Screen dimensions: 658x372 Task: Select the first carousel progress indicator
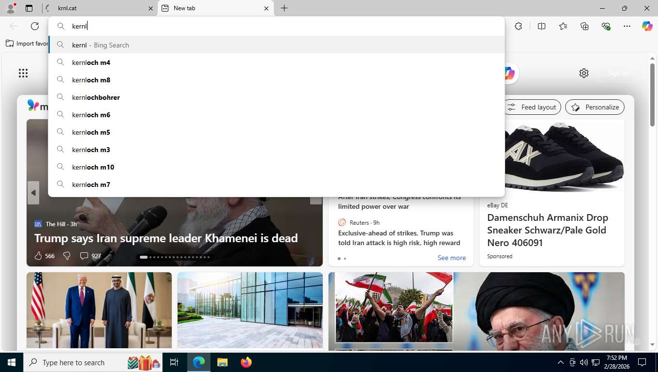coord(144,257)
